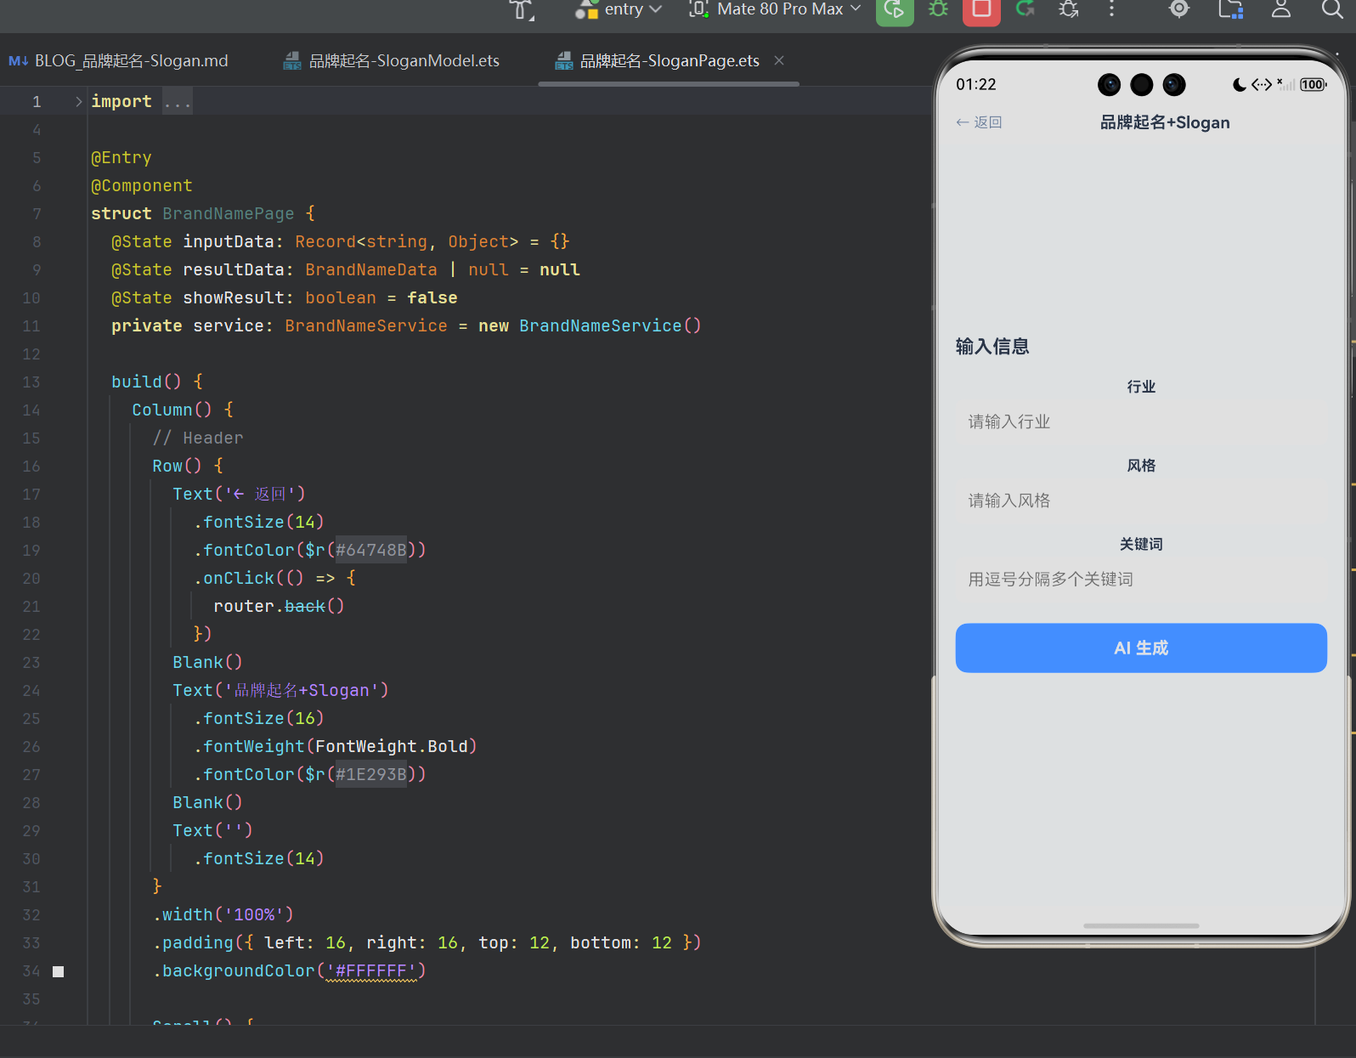The image size is (1356, 1058).
Task: Start debugging with the green bug icon
Action: [x=938, y=9]
